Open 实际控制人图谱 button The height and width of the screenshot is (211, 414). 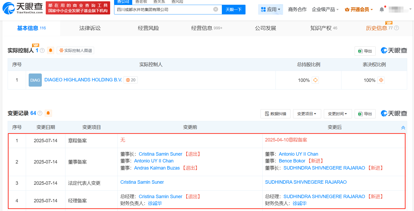click(x=75, y=50)
